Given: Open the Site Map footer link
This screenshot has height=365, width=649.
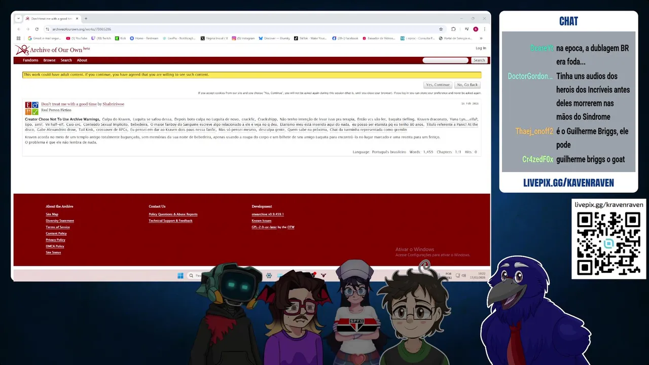Looking at the screenshot, I should pos(52,214).
